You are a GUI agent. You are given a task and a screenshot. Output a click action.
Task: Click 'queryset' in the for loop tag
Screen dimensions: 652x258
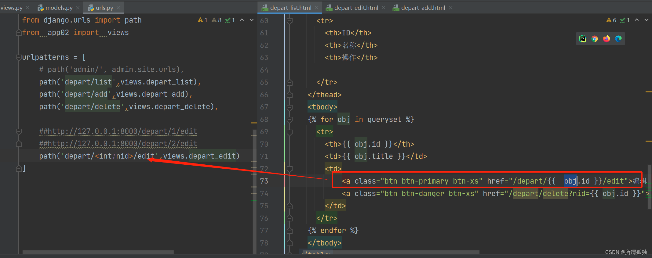pyautogui.click(x=384, y=120)
